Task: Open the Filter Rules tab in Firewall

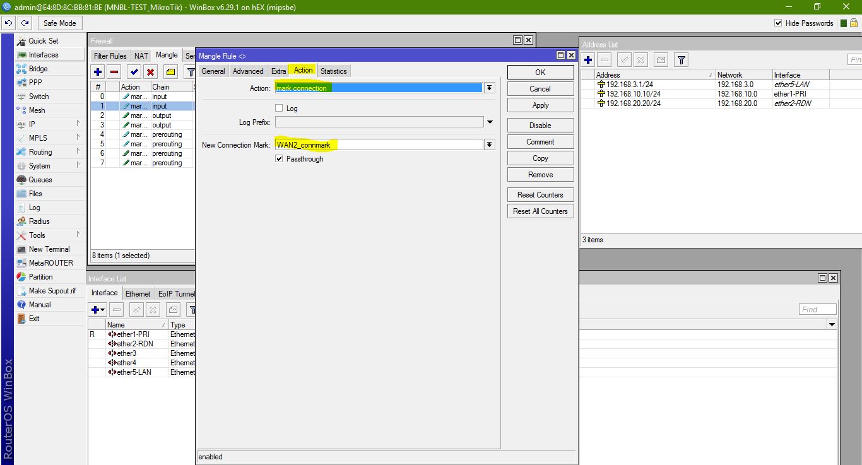Action: coord(110,56)
